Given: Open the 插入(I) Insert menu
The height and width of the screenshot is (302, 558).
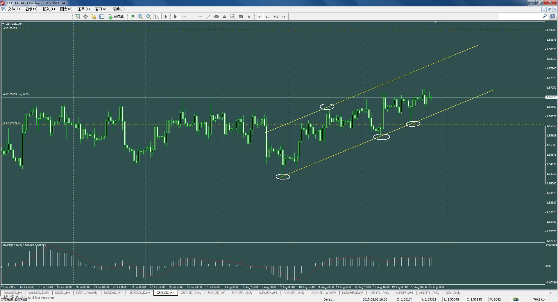Looking at the screenshot, I should pos(49,9).
